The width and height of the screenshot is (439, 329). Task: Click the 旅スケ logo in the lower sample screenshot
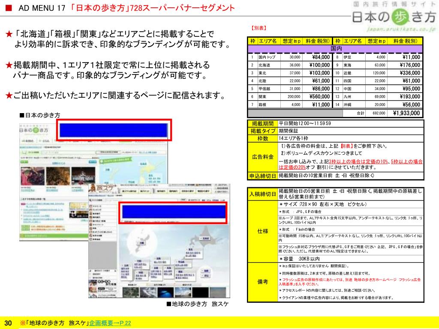pyautogui.click(x=104, y=188)
